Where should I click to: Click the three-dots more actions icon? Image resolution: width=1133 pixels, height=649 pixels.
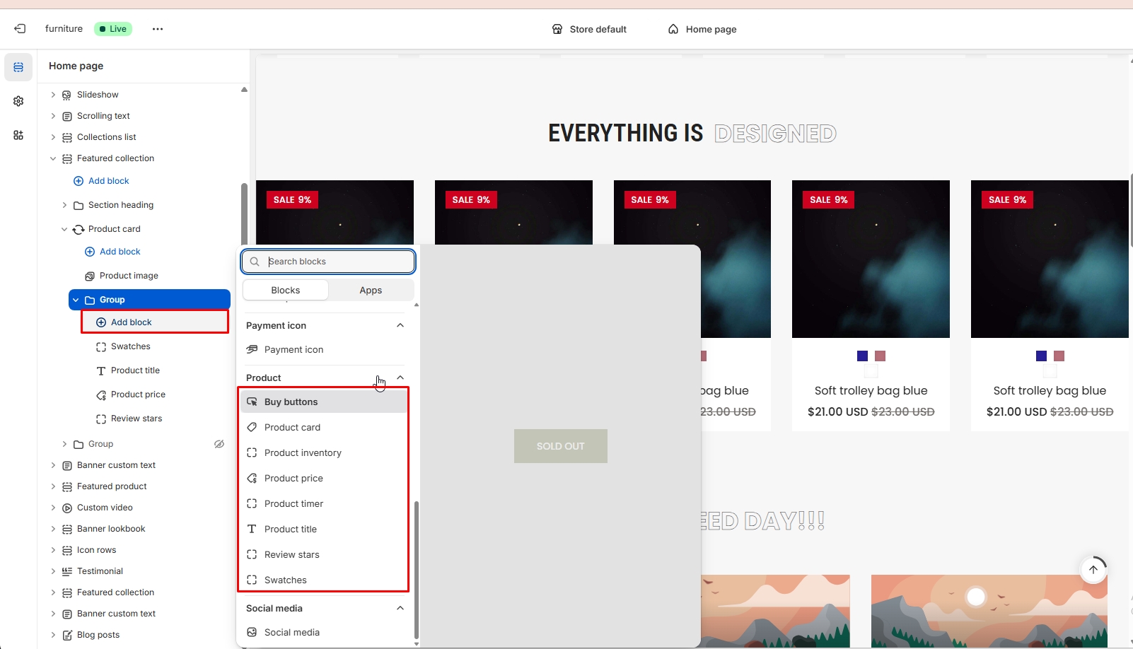pyautogui.click(x=158, y=29)
